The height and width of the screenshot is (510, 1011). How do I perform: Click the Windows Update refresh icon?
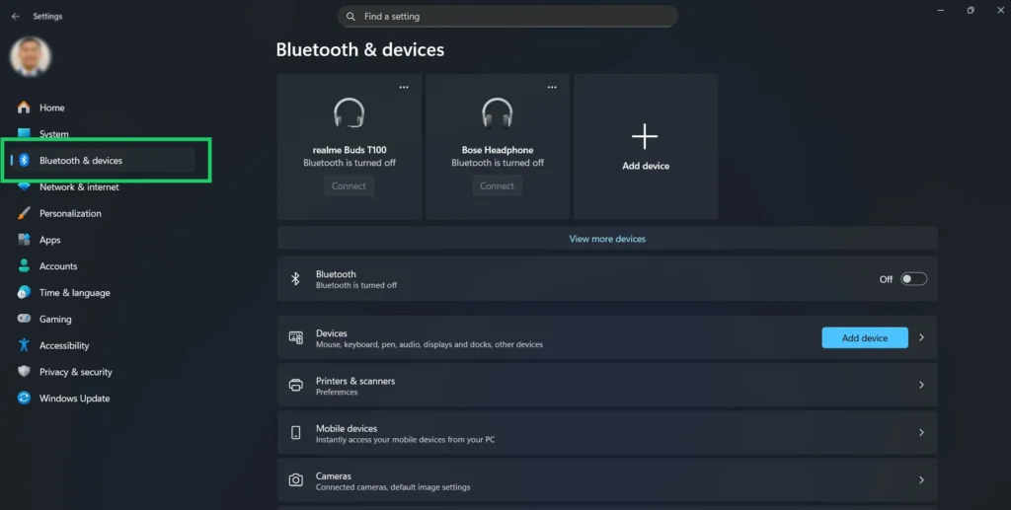point(24,398)
